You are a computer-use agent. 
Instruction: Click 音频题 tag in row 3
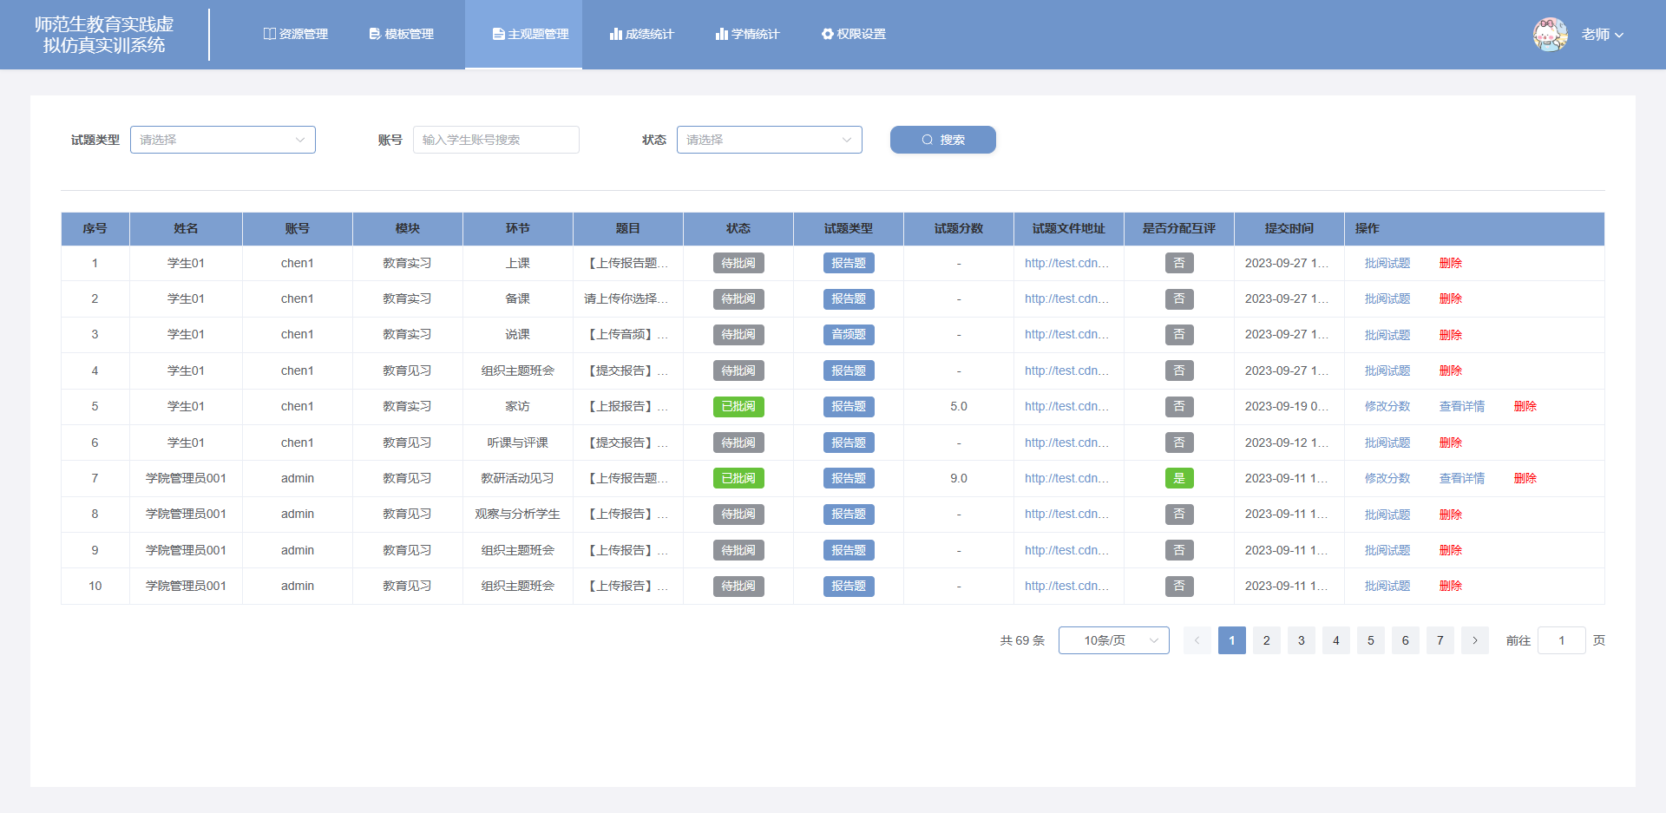pyautogui.click(x=849, y=335)
